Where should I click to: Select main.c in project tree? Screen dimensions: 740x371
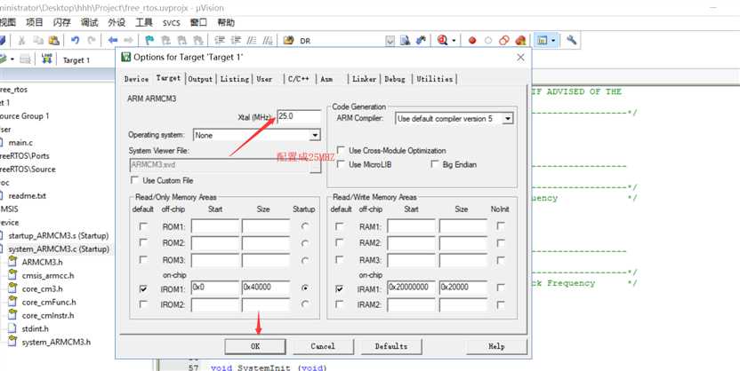pyautogui.click(x=20, y=143)
